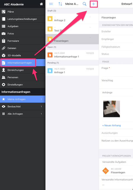
Task: Open Leistungsbeschreibungen in the sidebar
Action: (23, 19)
